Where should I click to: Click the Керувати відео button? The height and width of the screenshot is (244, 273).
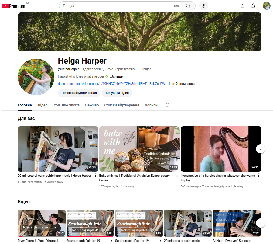pyautogui.click(x=117, y=93)
